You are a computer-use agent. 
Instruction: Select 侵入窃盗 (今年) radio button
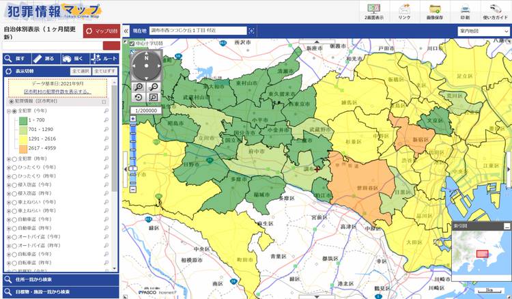click(x=13, y=184)
